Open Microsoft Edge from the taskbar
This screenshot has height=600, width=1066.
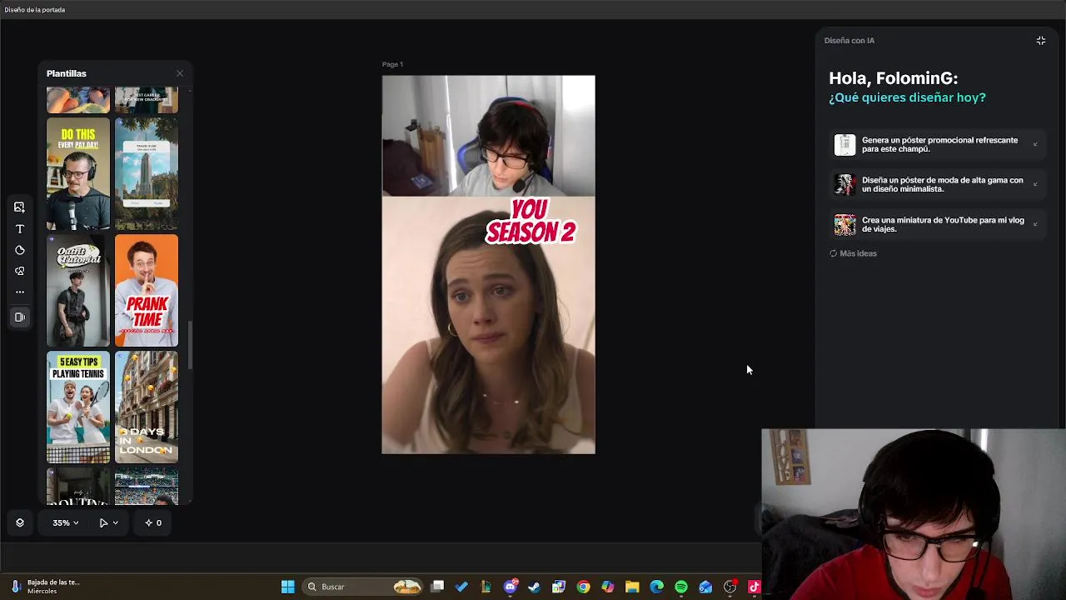click(656, 587)
